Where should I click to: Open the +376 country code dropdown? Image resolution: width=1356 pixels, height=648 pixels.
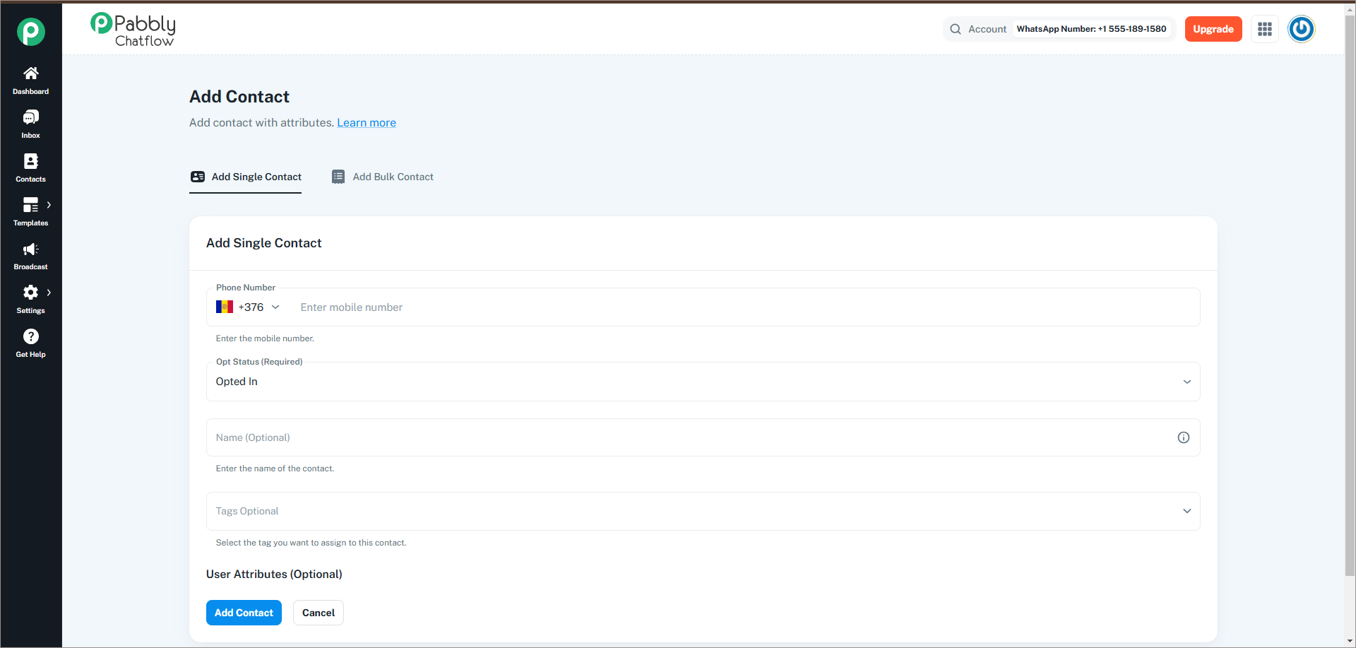point(248,307)
